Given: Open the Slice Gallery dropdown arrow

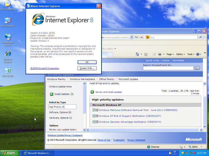Looking at the screenshot, I should [115, 49].
